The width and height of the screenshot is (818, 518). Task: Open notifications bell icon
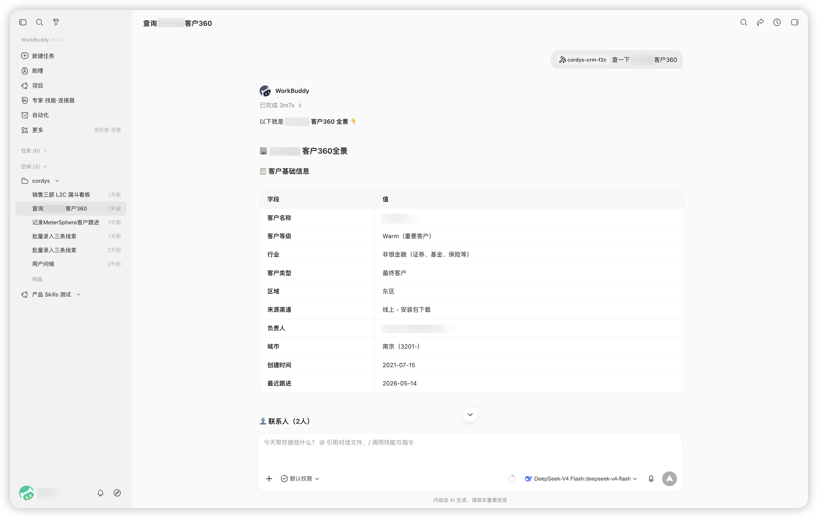coord(101,493)
